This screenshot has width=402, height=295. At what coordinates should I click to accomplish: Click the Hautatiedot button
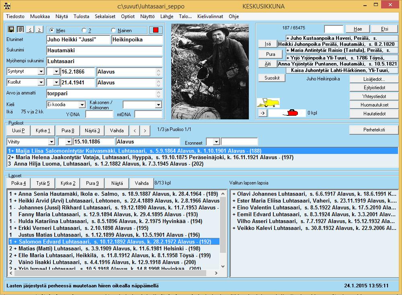374,114
